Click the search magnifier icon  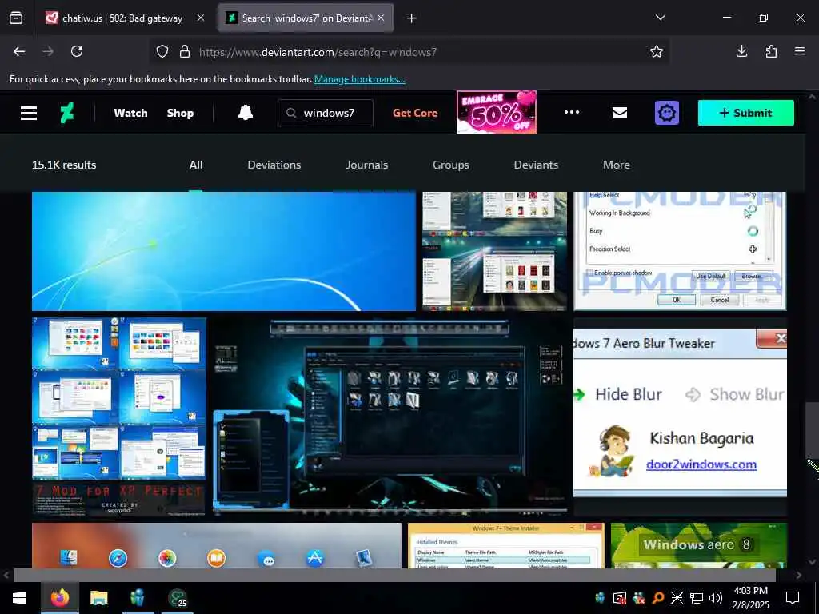coord(291,113)
